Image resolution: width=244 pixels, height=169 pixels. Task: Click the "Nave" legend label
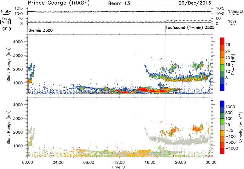[x=232, y=21]
